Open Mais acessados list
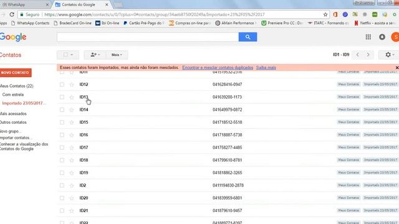 click(13, 113)
